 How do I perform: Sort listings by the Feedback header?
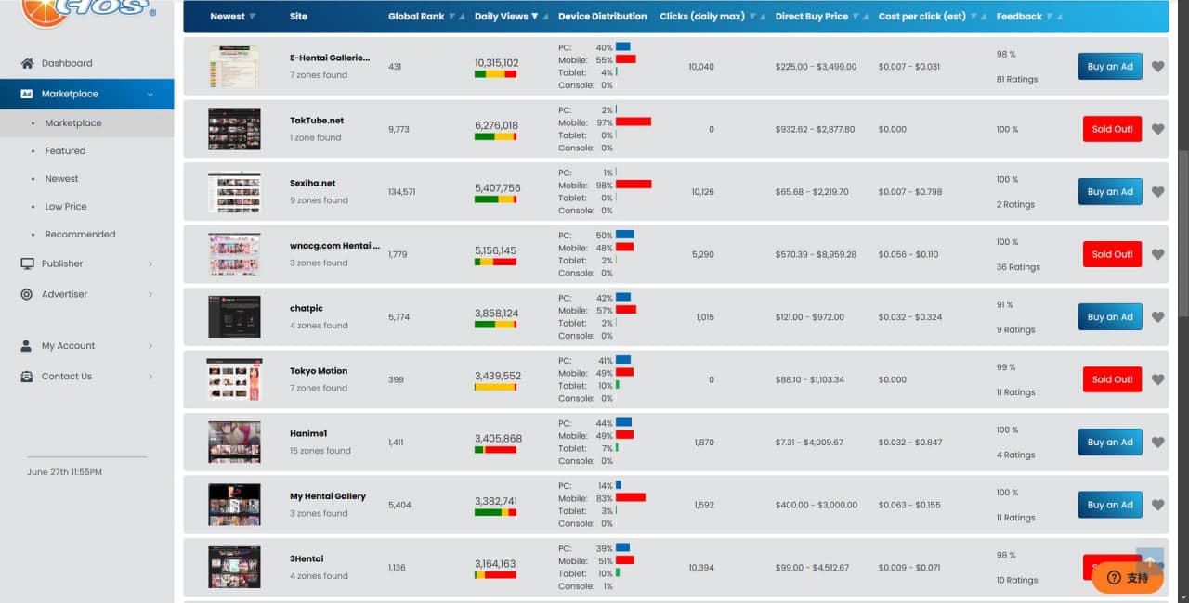pyautogui.click(x=1029, y=17)
